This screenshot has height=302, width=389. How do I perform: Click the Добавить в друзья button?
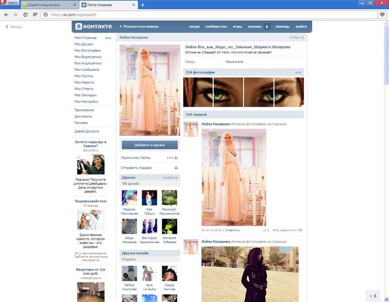click(x=149, y=145)
